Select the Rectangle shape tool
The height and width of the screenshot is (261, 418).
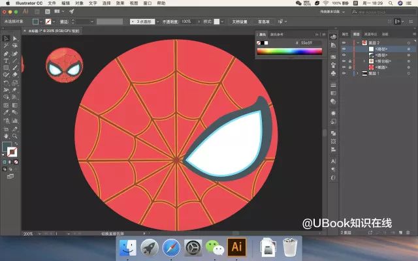point(6,68)
